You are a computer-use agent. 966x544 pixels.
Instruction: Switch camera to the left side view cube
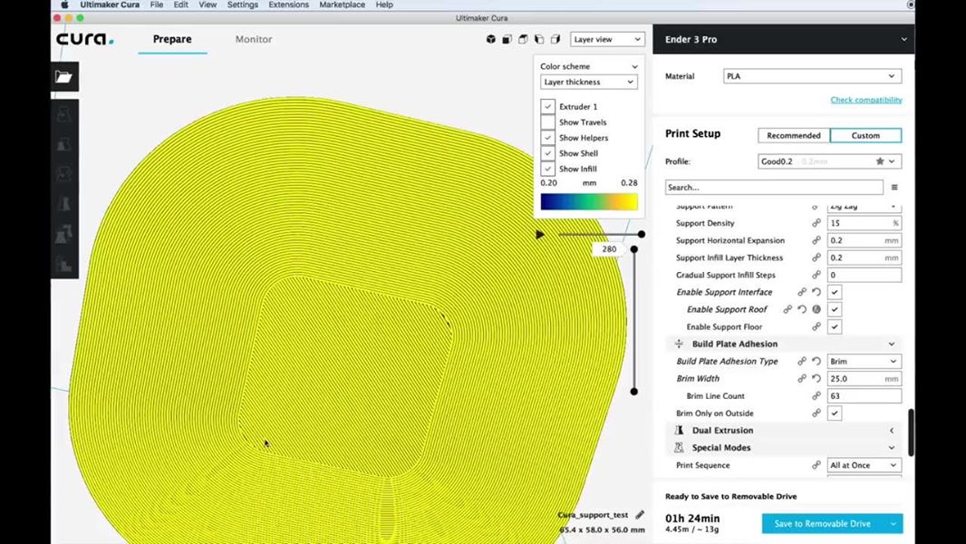(x=539, y=39)
